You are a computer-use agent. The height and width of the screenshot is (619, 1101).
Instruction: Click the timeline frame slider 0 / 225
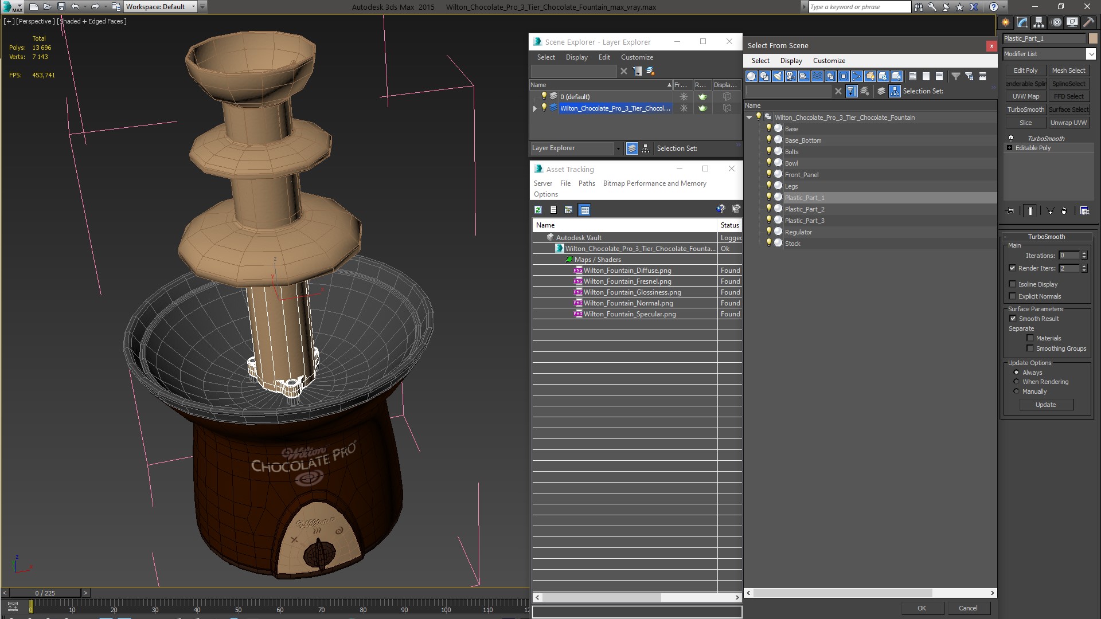tap(45, 593)
